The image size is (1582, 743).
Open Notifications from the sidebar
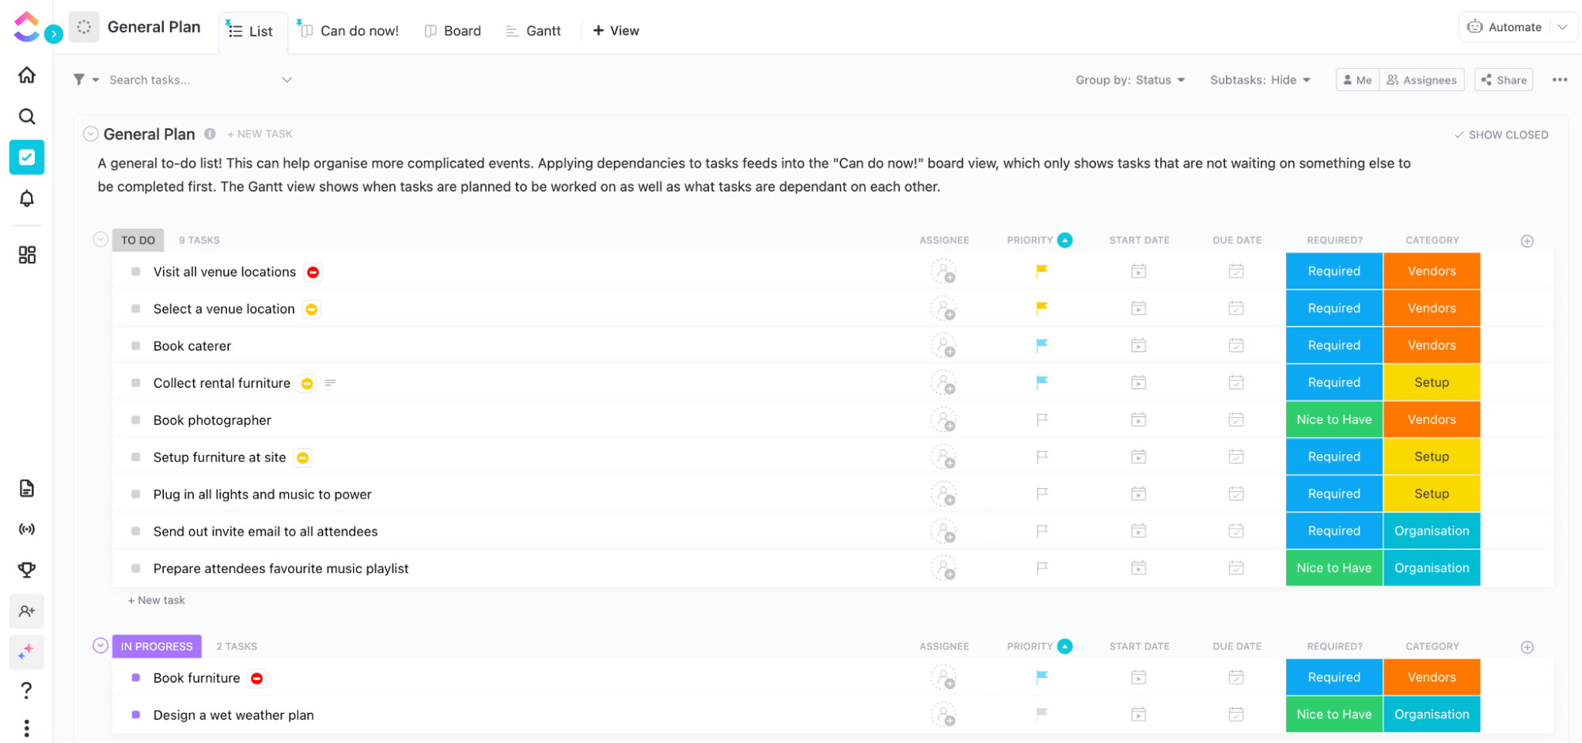(x=26, y=198)
